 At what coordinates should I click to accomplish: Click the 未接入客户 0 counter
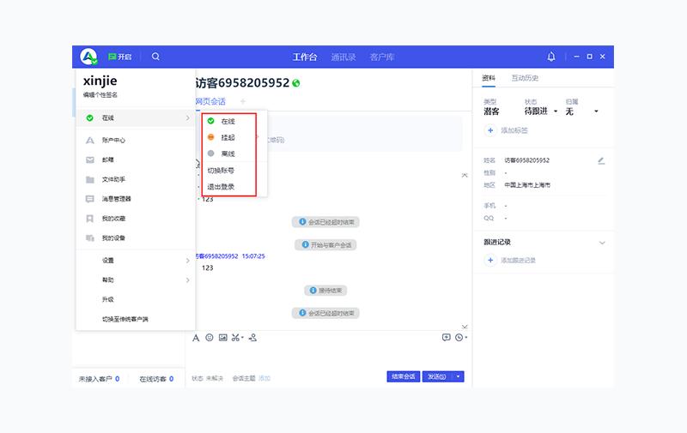click(99, 379)
